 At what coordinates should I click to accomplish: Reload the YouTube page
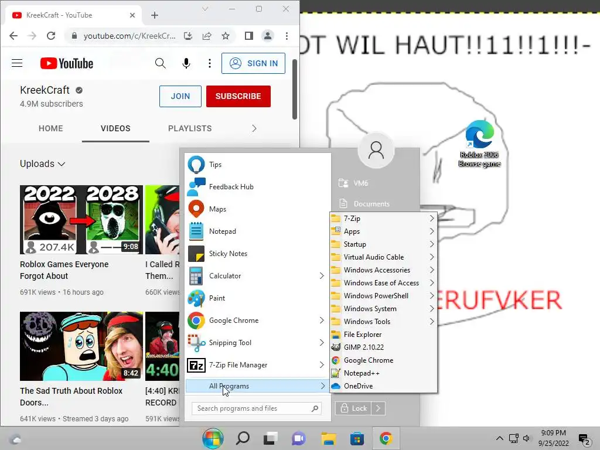coord(51,36)
